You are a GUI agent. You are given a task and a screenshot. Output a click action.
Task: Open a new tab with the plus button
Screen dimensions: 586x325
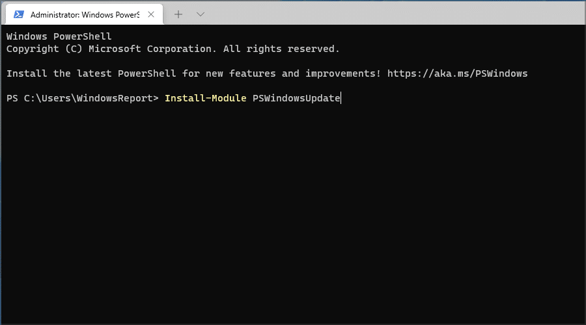click(178, 14)
